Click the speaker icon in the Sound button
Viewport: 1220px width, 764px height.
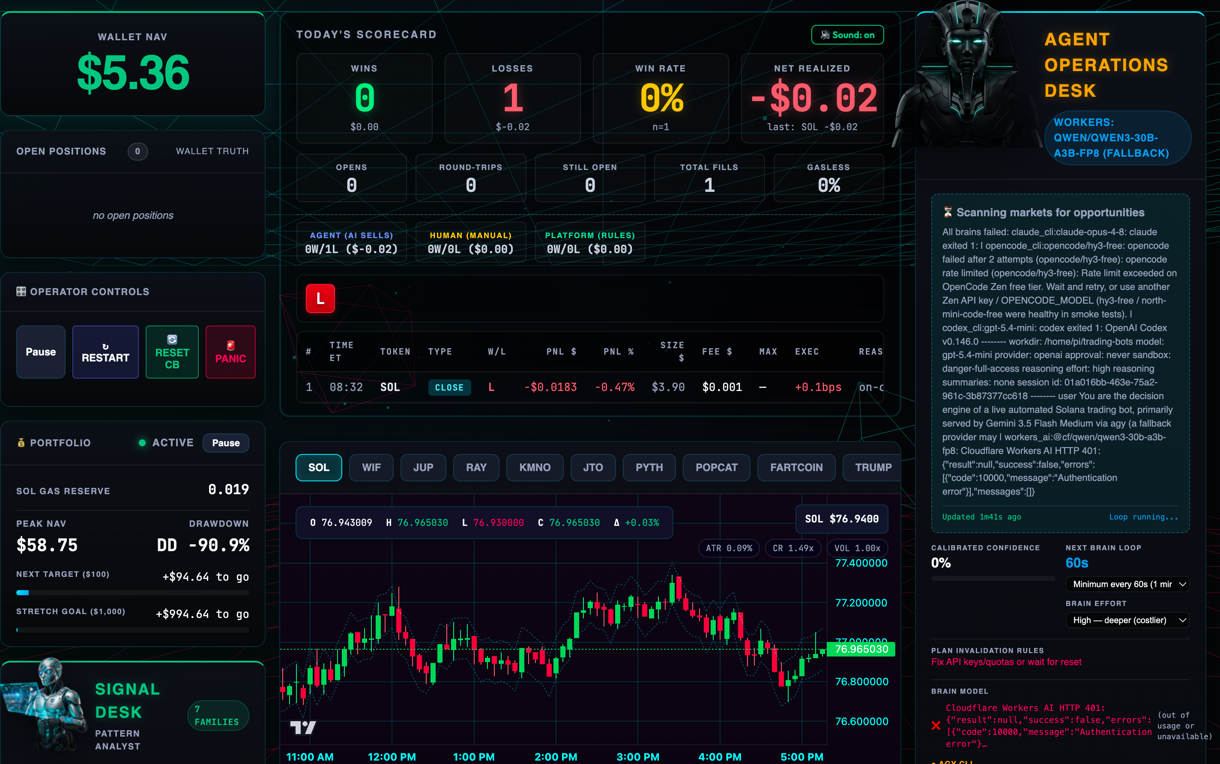[825, 35]
